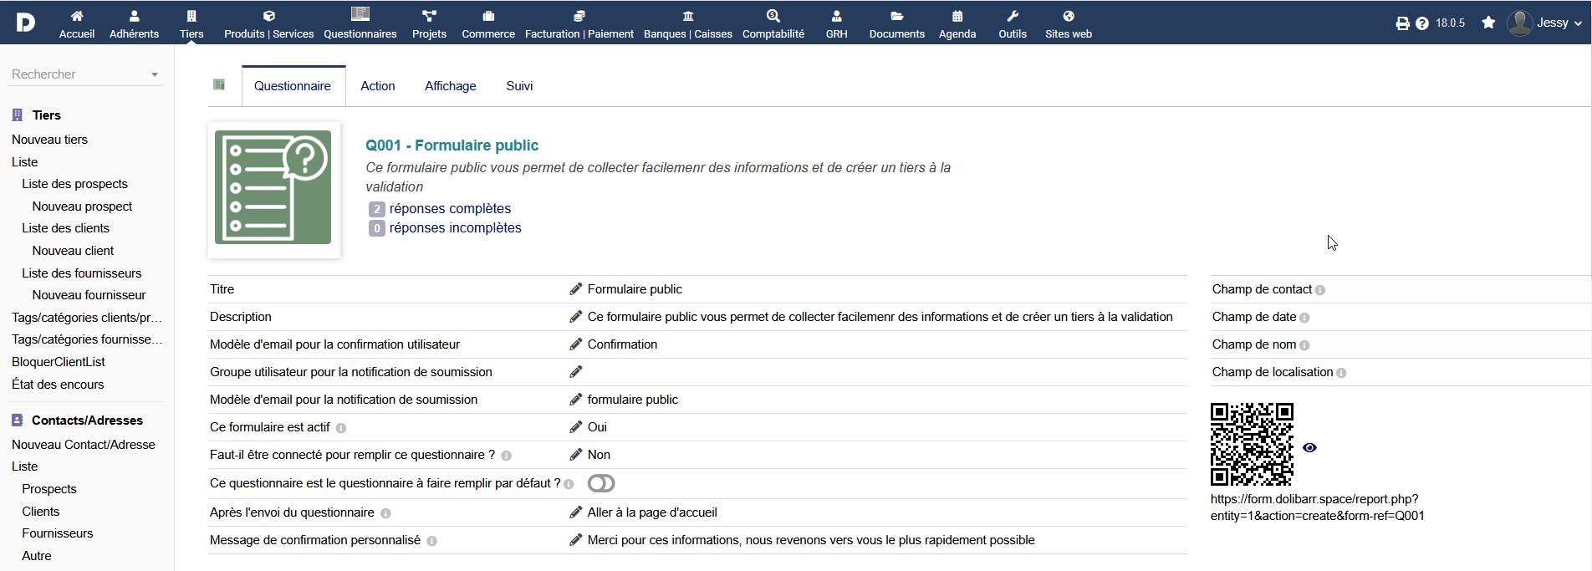The width and height of the screenshot is (1592, 571).
Task: Open the Rechercher dropdown
Action: pos(85,74)
